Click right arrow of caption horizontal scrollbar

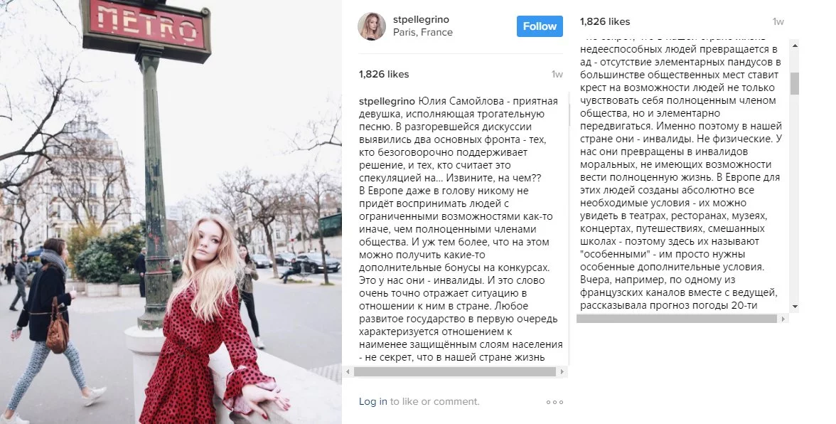[x=562, y=372]
